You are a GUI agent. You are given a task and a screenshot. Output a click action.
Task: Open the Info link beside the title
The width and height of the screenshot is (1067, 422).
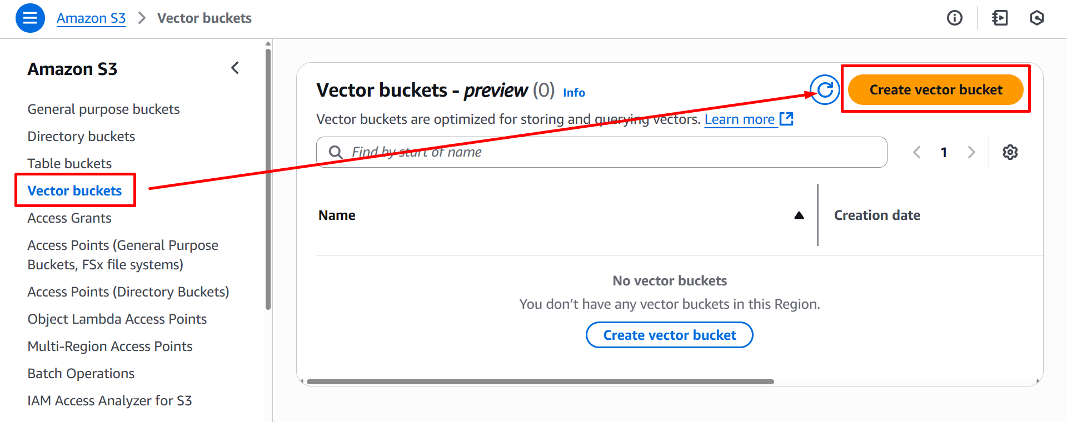pyautogui.click(x=574, y=93)
